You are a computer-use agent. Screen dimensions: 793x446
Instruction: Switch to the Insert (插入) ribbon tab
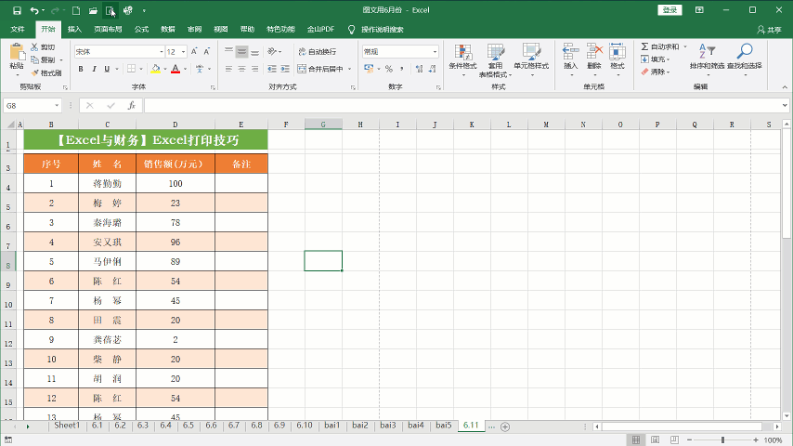(x=74, y=29)
